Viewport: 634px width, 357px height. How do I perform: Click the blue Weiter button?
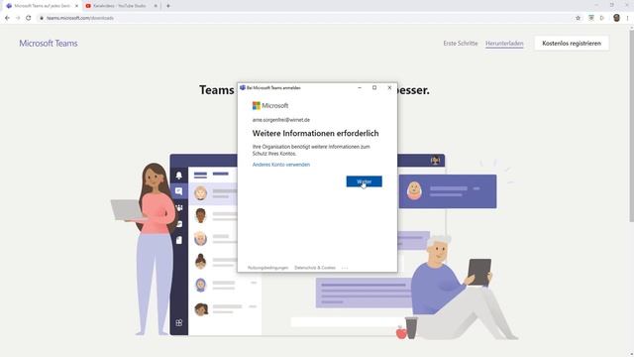[364, 181]
